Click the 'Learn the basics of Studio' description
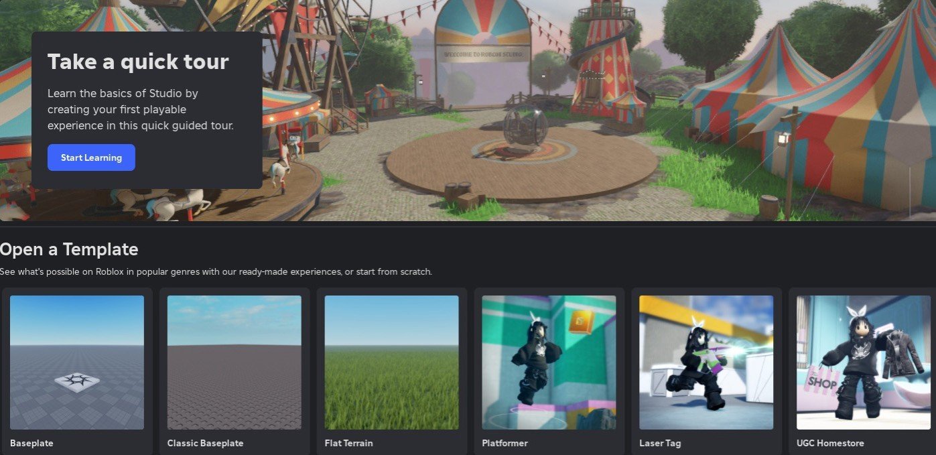936x455 pixels. point(141,109)
